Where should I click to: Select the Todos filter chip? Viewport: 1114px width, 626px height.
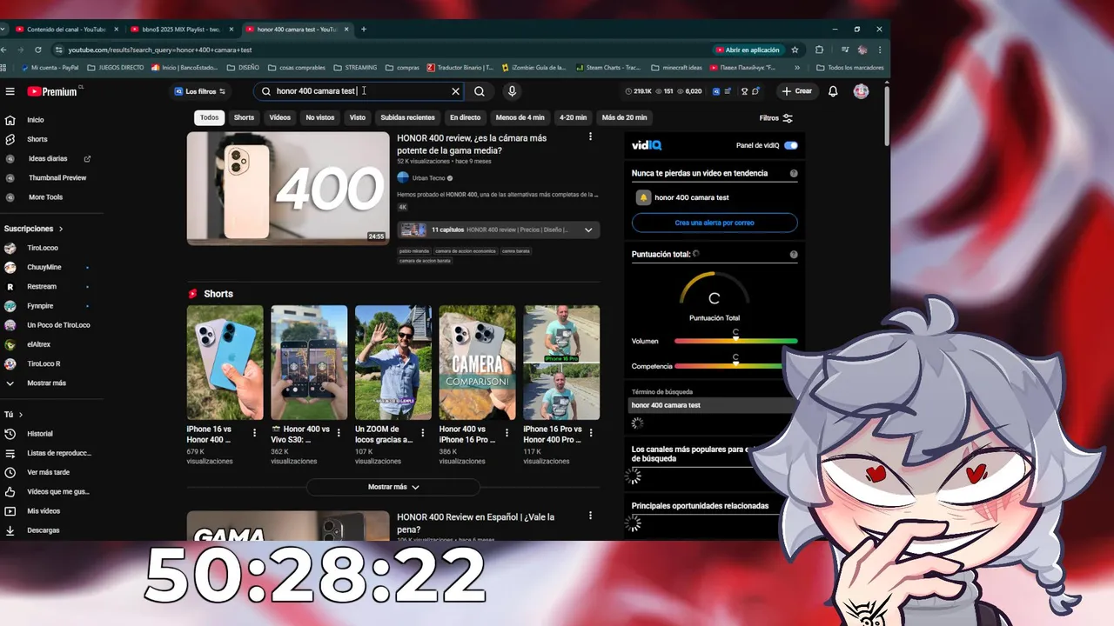(x=209, y=117)
